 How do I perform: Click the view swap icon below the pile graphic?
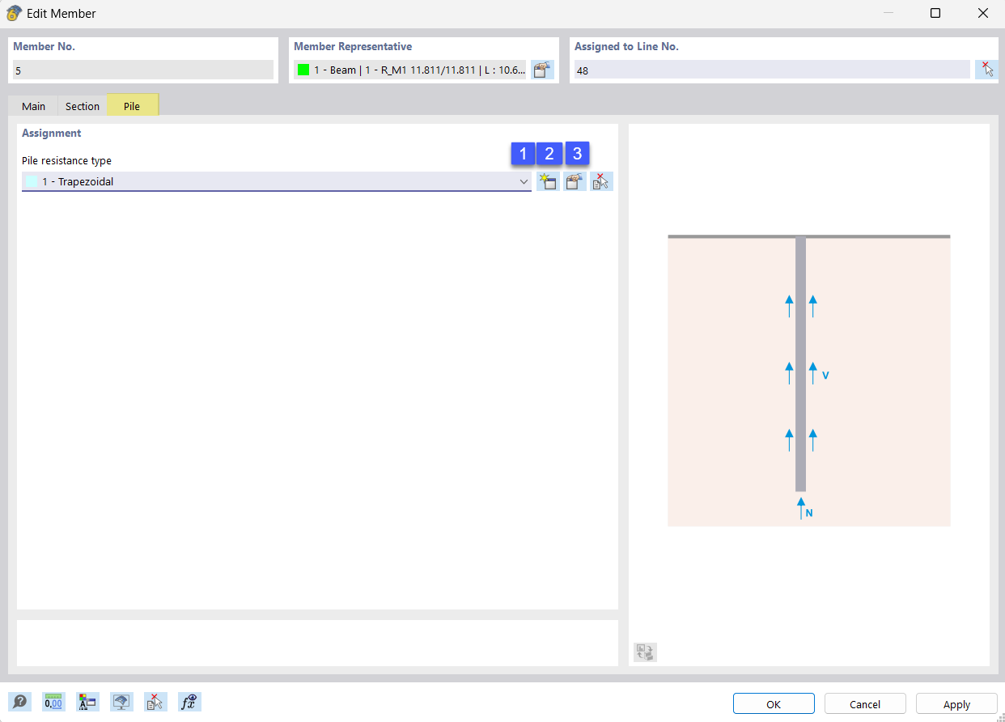click(x=644, y=652)
